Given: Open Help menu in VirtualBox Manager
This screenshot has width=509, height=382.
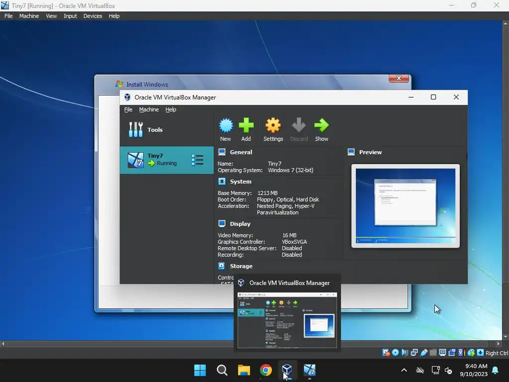Looking at the screenshot, I should tap(171, 109).
